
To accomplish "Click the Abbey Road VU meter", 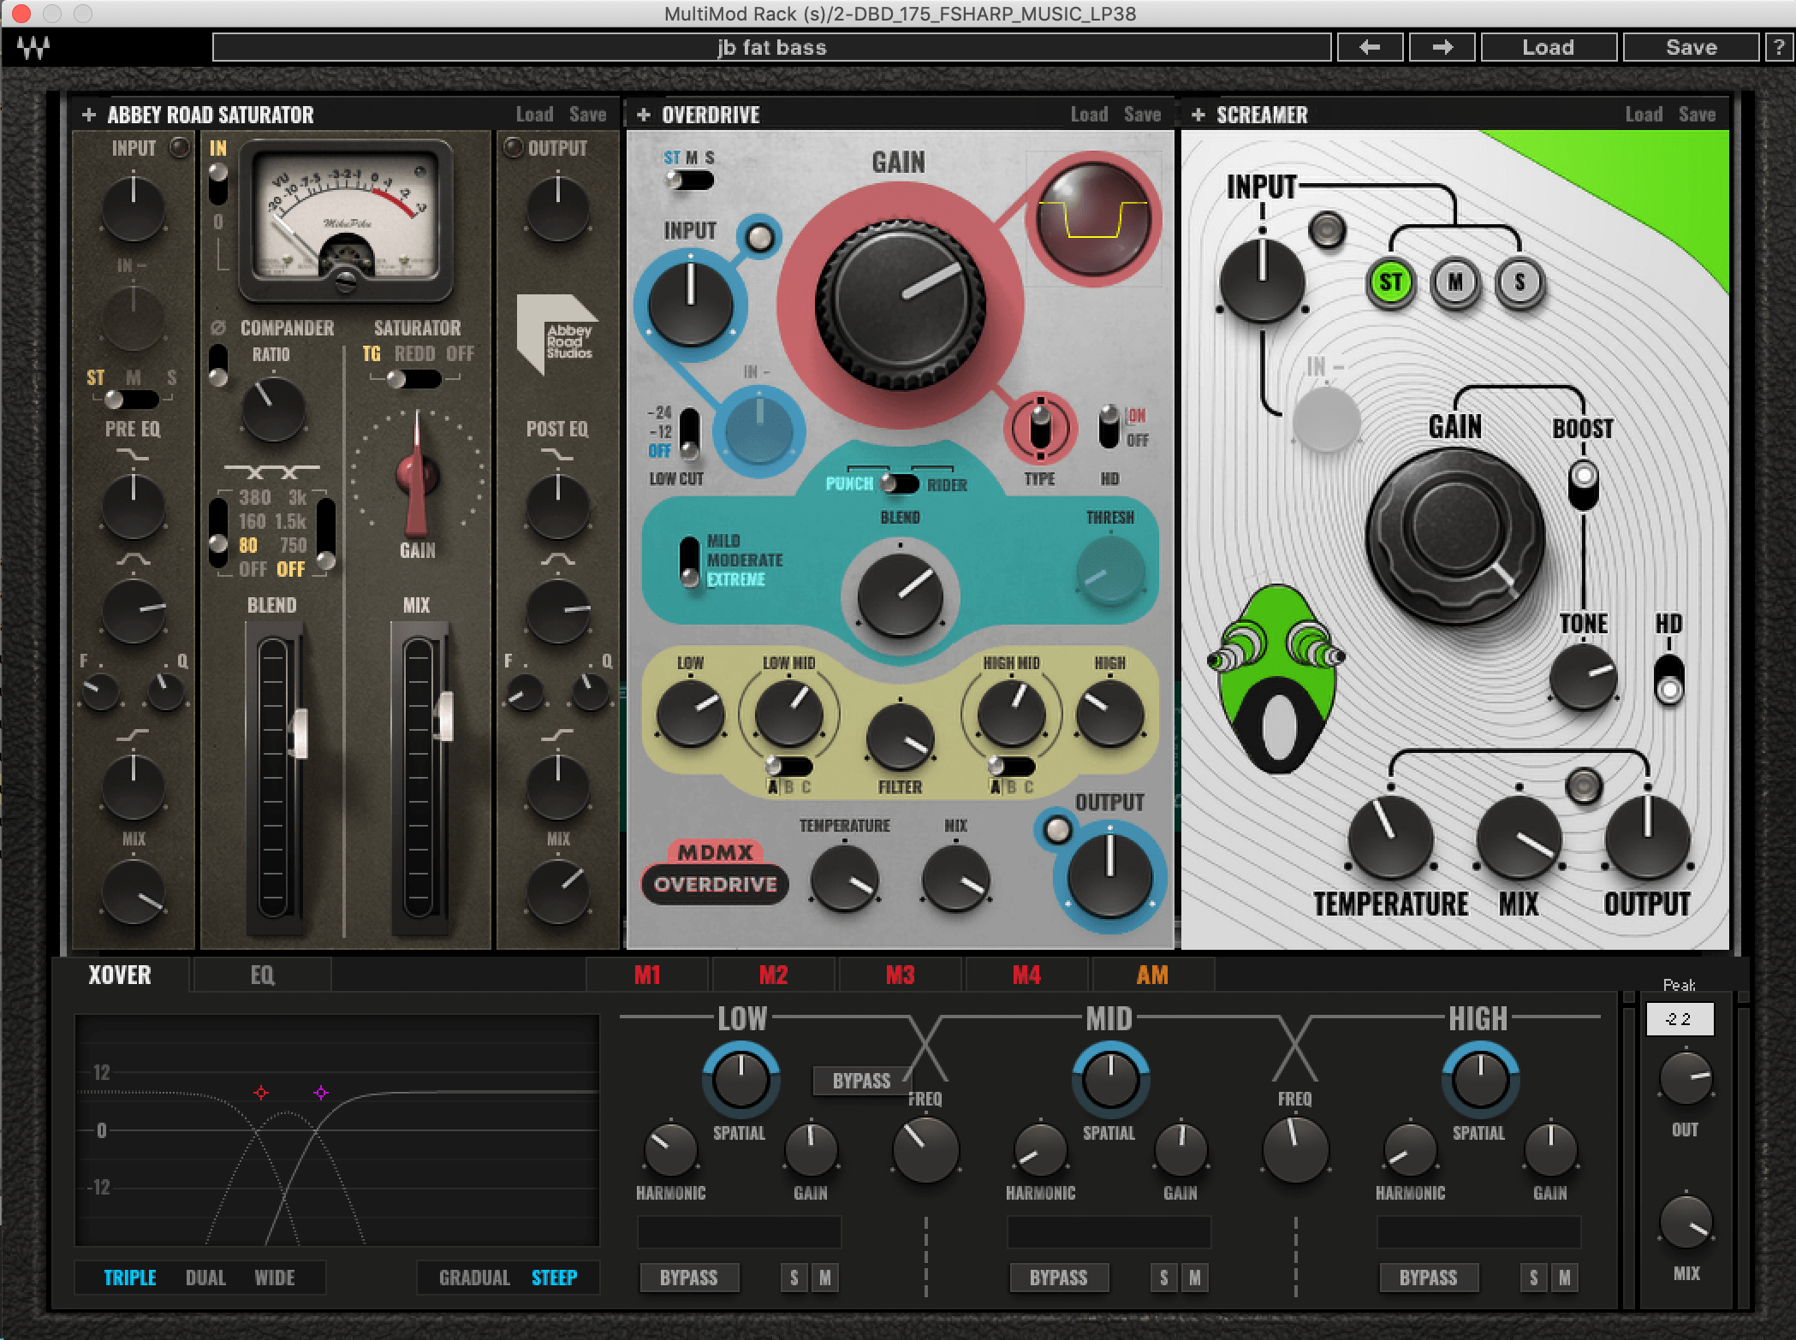I will coord(346,222).
